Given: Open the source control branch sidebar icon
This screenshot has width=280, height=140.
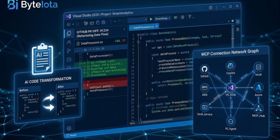Looking at the screenshot, I should click(69, 51).
